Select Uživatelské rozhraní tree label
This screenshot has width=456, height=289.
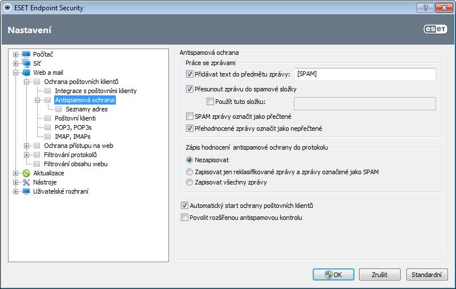(60, 191)
